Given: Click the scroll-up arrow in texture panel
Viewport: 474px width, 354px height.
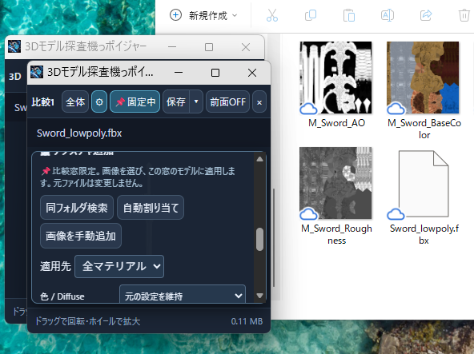Looking at the screenshot, I should pyautogui.click(x=259, y=159).
